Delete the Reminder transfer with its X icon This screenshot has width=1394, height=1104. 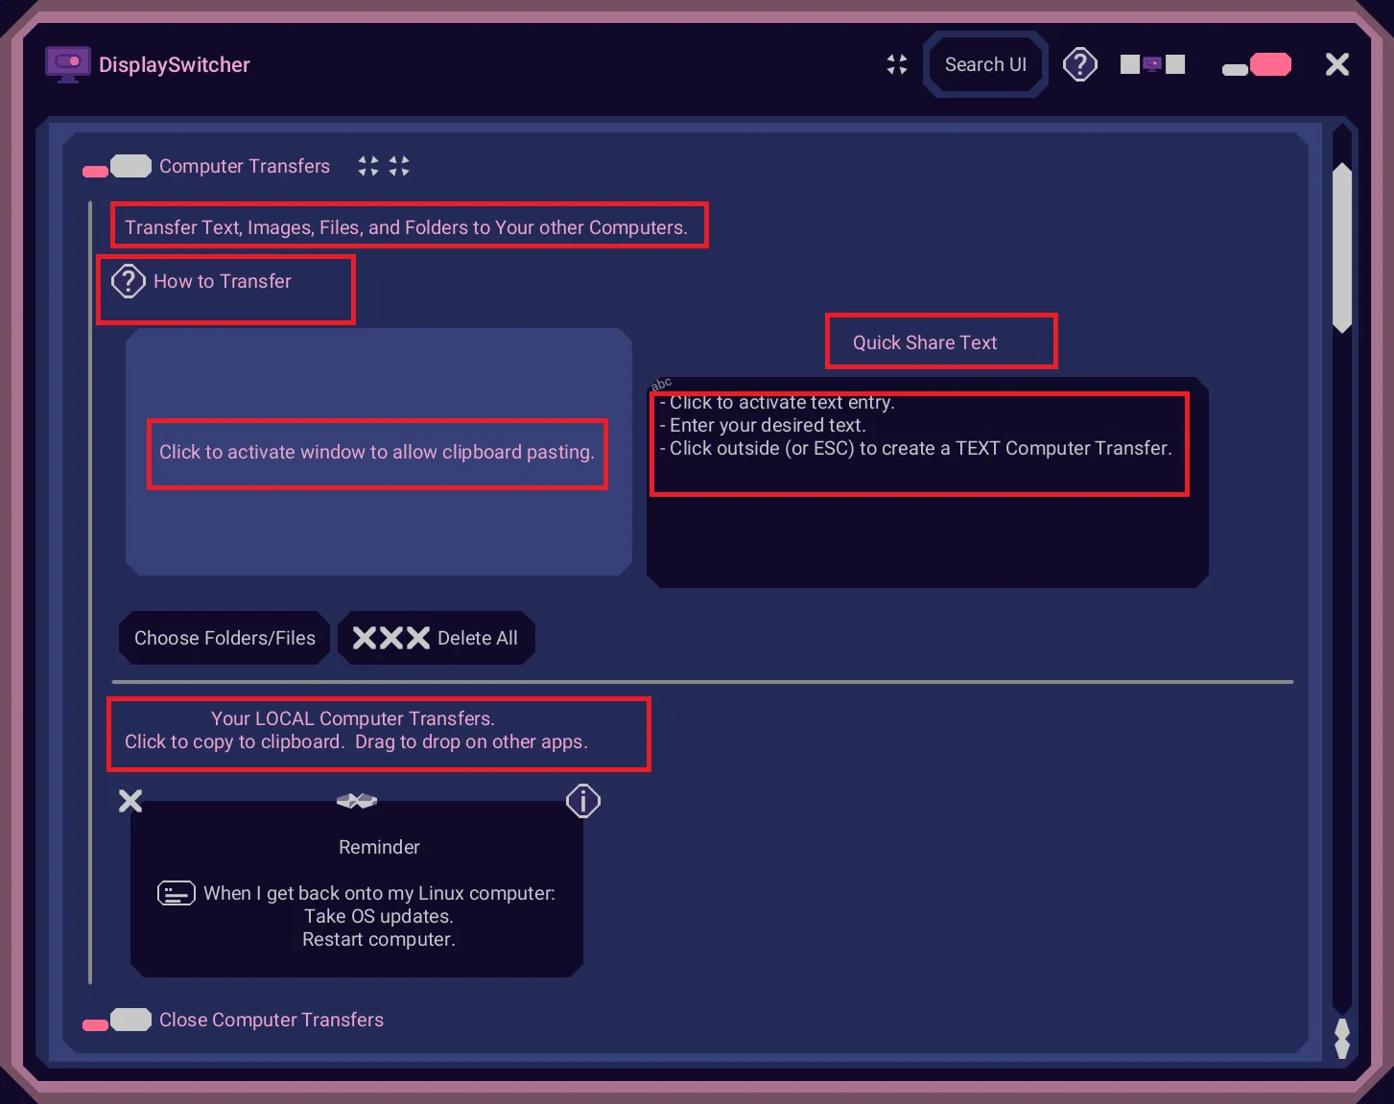(x=130, y=801)
